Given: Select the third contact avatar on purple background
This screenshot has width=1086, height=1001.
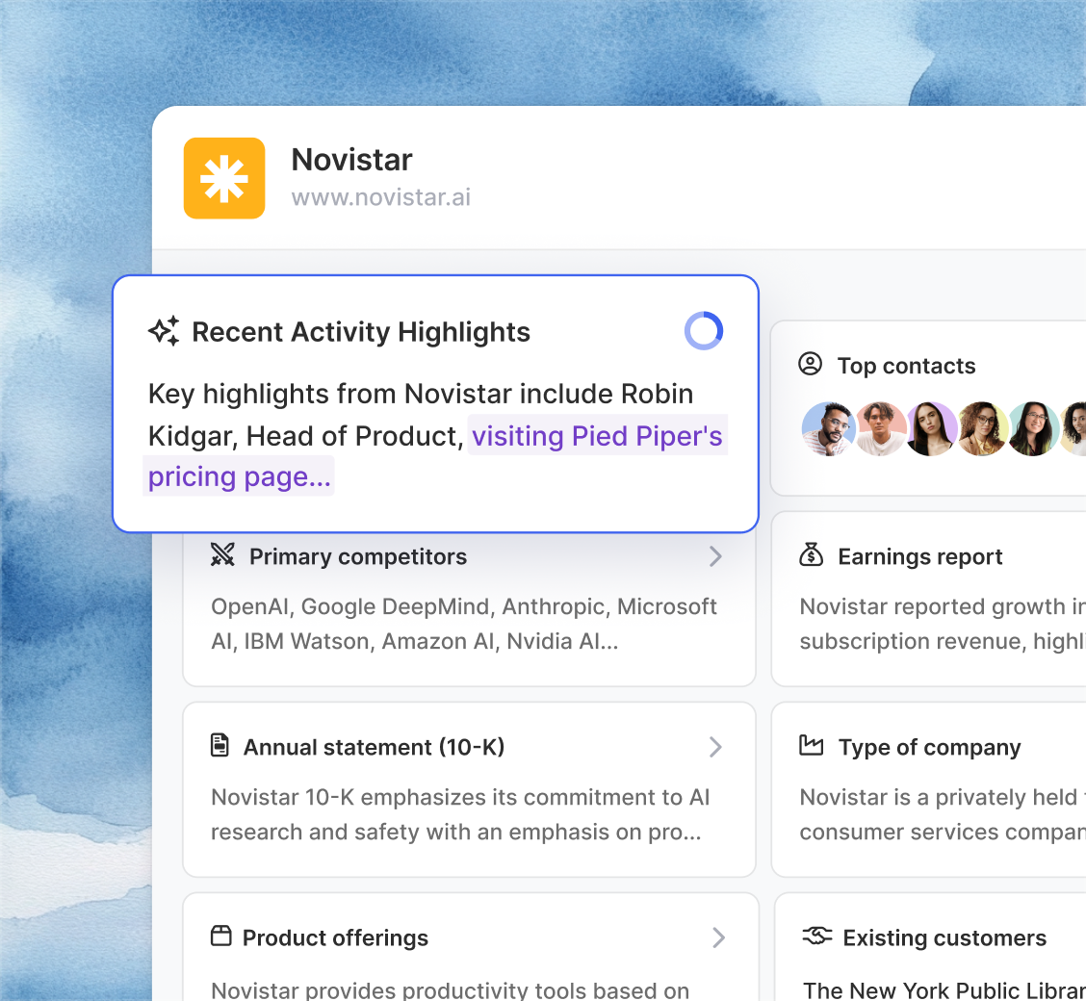Looking at the screenshot, I should (931, 428).
